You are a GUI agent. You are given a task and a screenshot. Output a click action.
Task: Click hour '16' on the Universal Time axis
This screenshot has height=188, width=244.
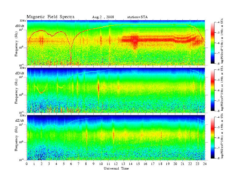pos(145,164)
